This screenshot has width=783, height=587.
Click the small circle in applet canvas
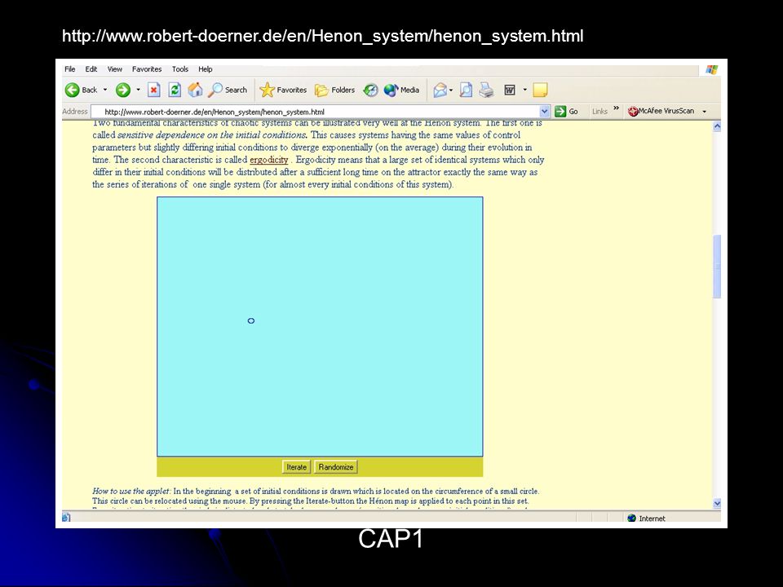[x=251, y=320]
